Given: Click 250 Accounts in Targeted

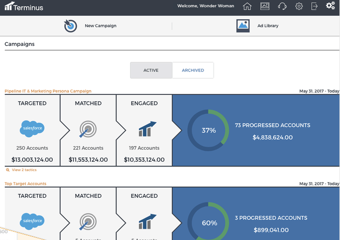Looking at the screenshot, I should [x=32, y=148].
